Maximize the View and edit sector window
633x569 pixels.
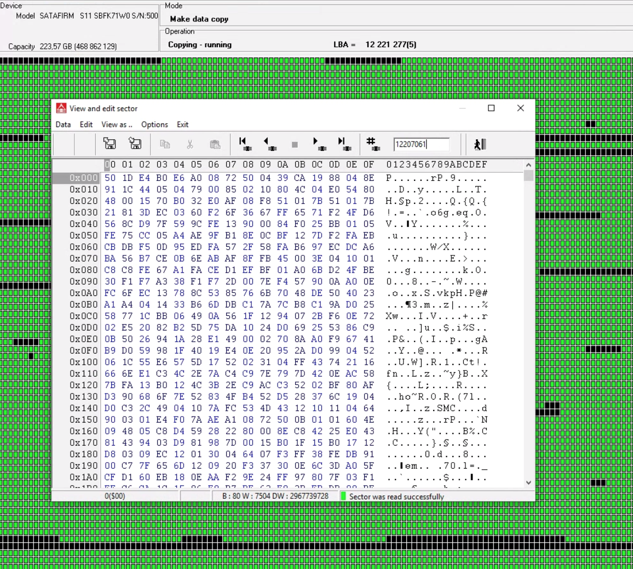click(491, 108)
